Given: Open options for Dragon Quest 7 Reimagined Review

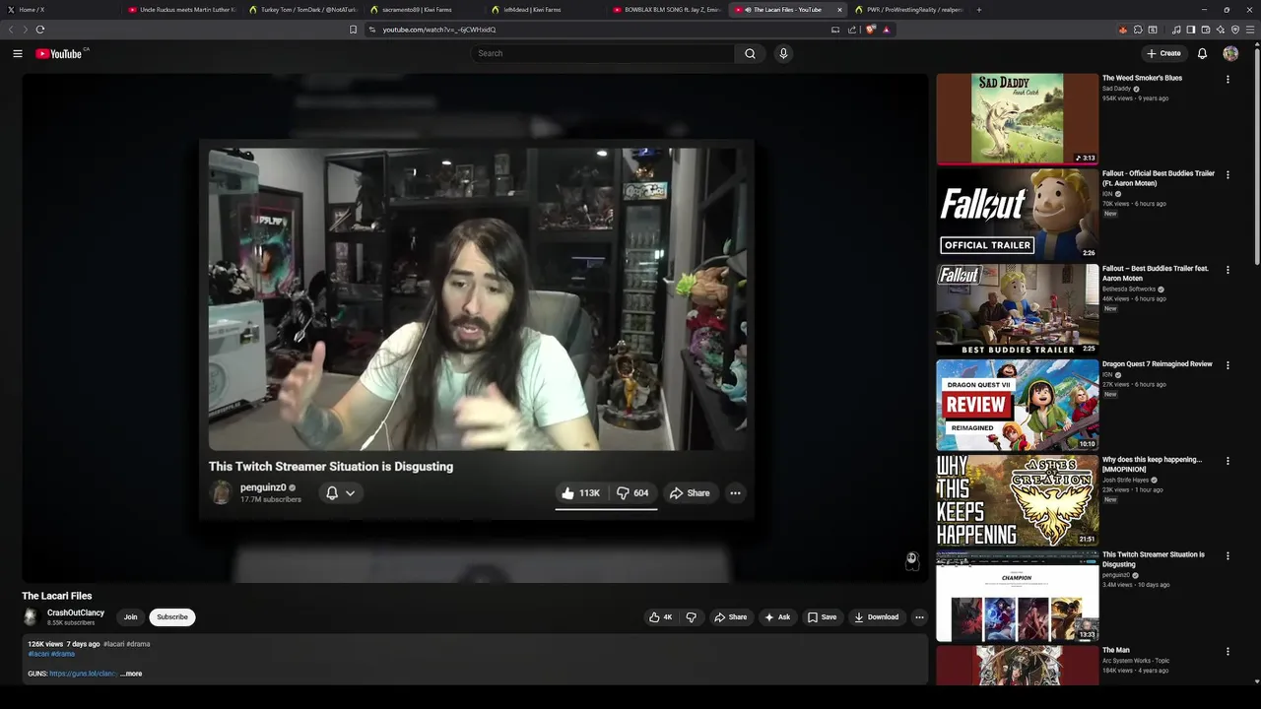Looking at the screenshot, I should point(1228,365).
